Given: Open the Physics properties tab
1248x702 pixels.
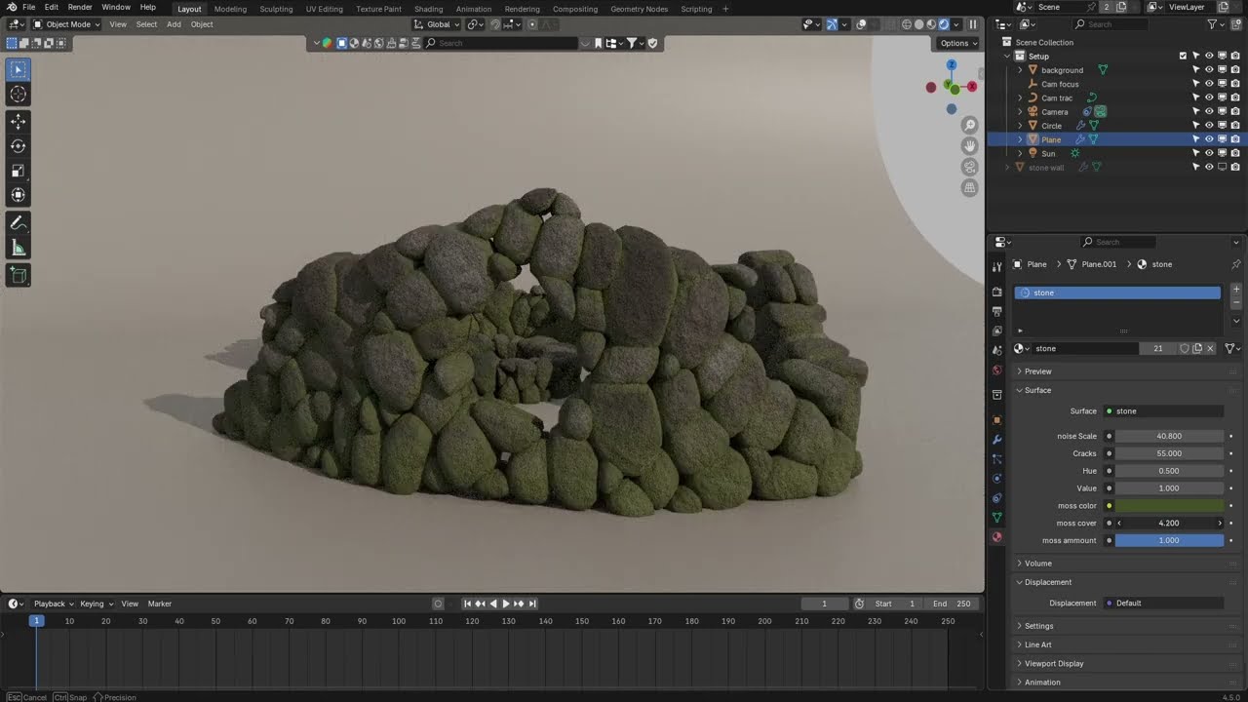Looking at the screenshot, I should click(996, 479).
